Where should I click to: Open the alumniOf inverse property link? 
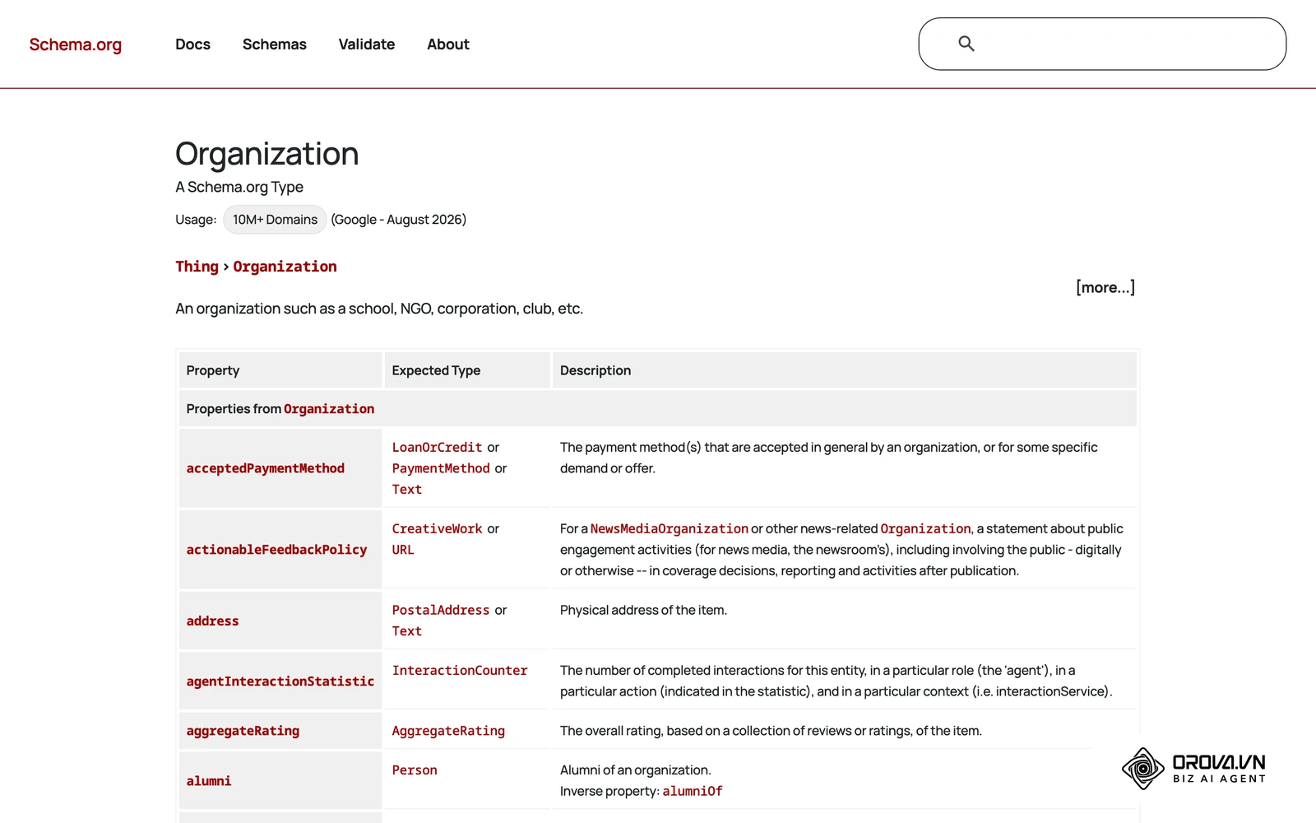tap(693, 792)
